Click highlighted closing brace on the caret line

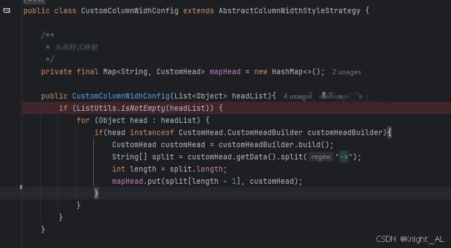coord(97,193)
